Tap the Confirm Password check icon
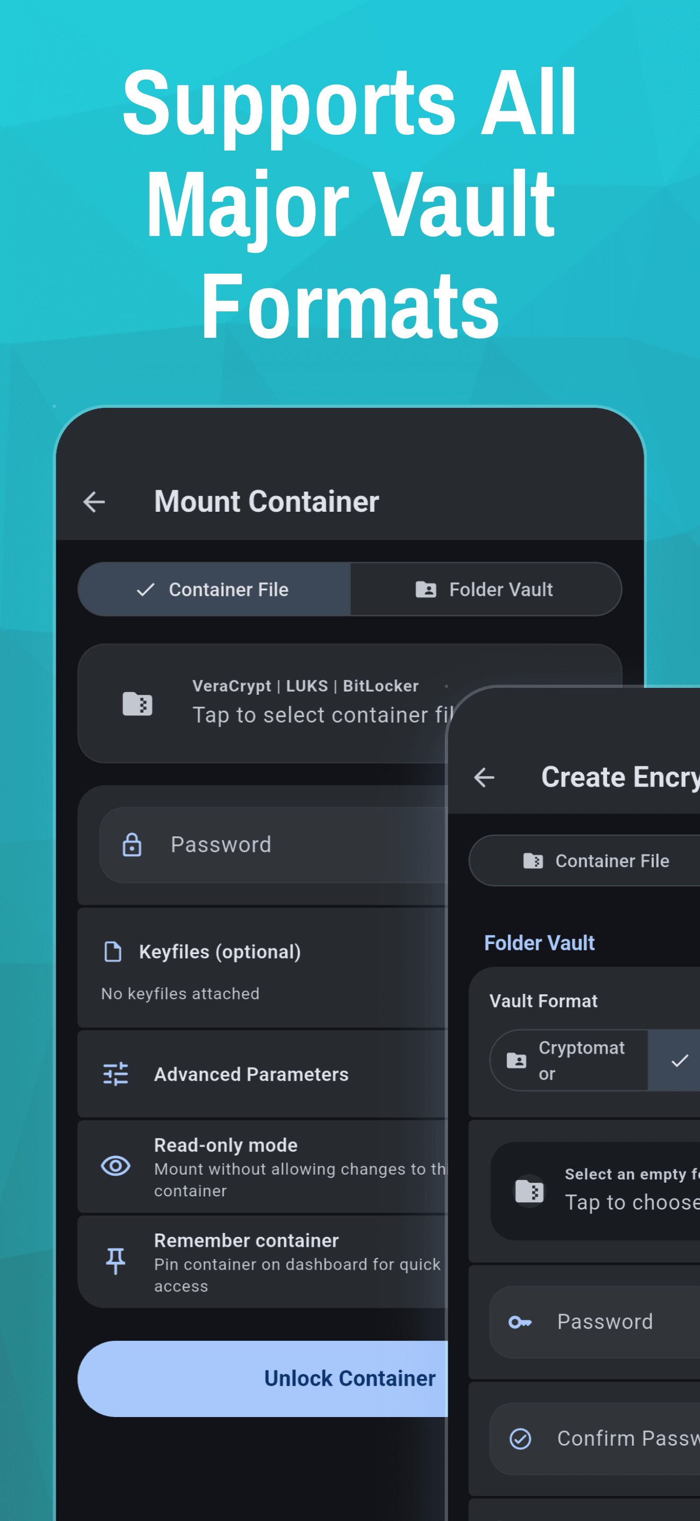The image size is (700, 1521). point(520,1439)
